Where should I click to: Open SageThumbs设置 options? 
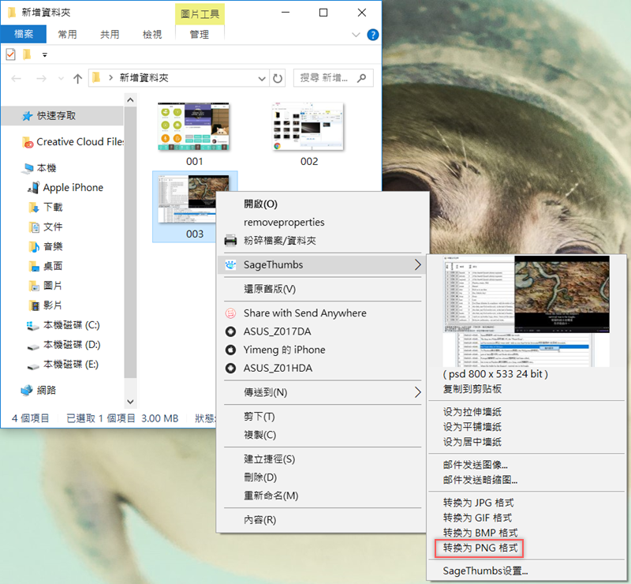485,571
